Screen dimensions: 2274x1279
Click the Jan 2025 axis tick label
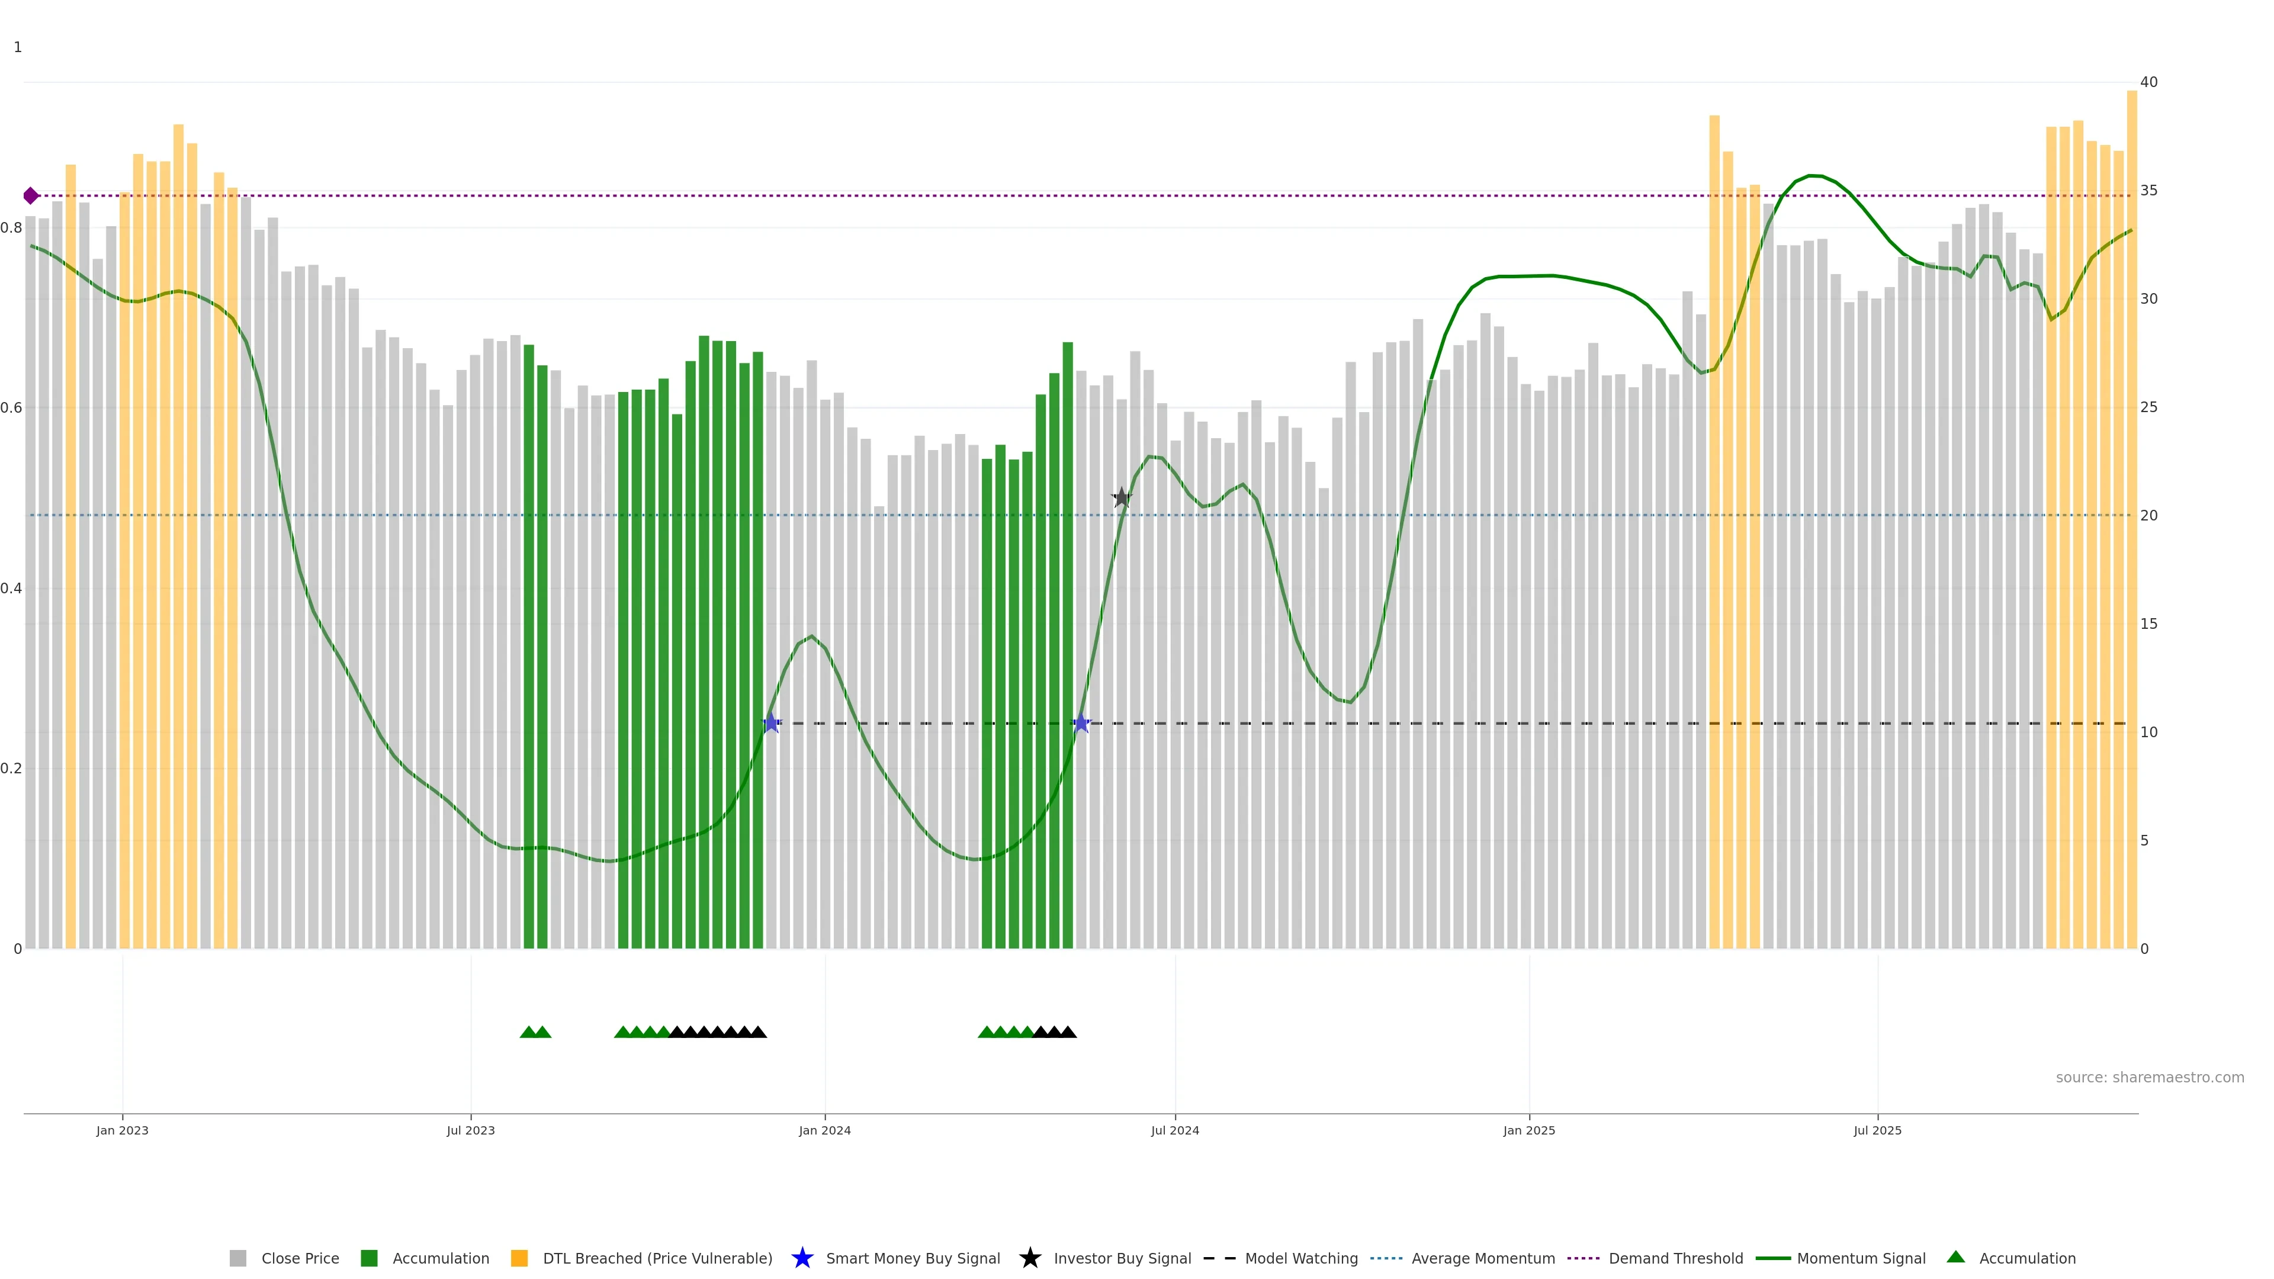click(1528, 1130)
